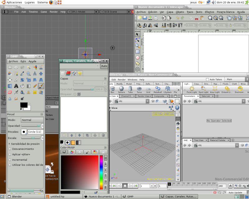Select the GIMP Color Picker tool

(x=22, y=74)
